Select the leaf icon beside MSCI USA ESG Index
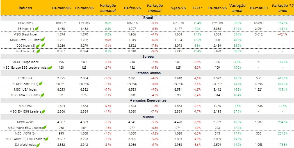 pyautogui.click(x=43, y=95)
